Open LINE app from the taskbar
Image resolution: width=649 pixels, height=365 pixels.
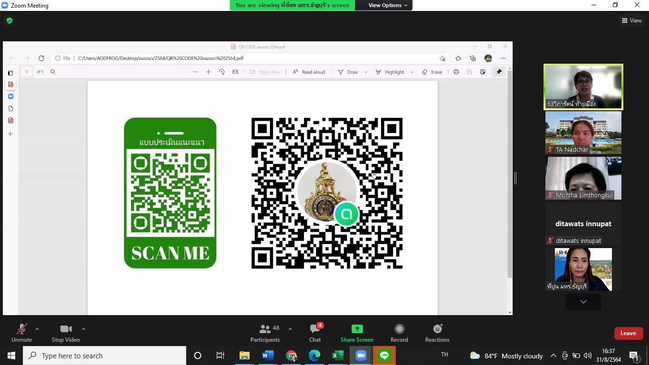tap(384, 355)
